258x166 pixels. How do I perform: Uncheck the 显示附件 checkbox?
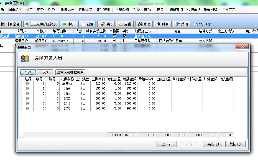click(x=196, y=24)
